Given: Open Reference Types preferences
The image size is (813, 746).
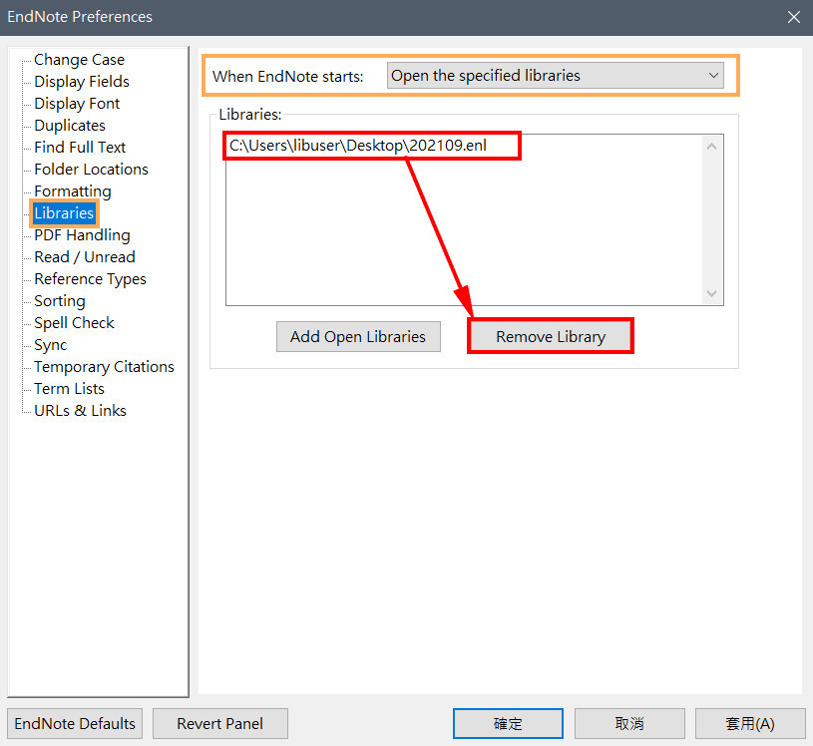Looking at the screenshot, I should (90, 279).
